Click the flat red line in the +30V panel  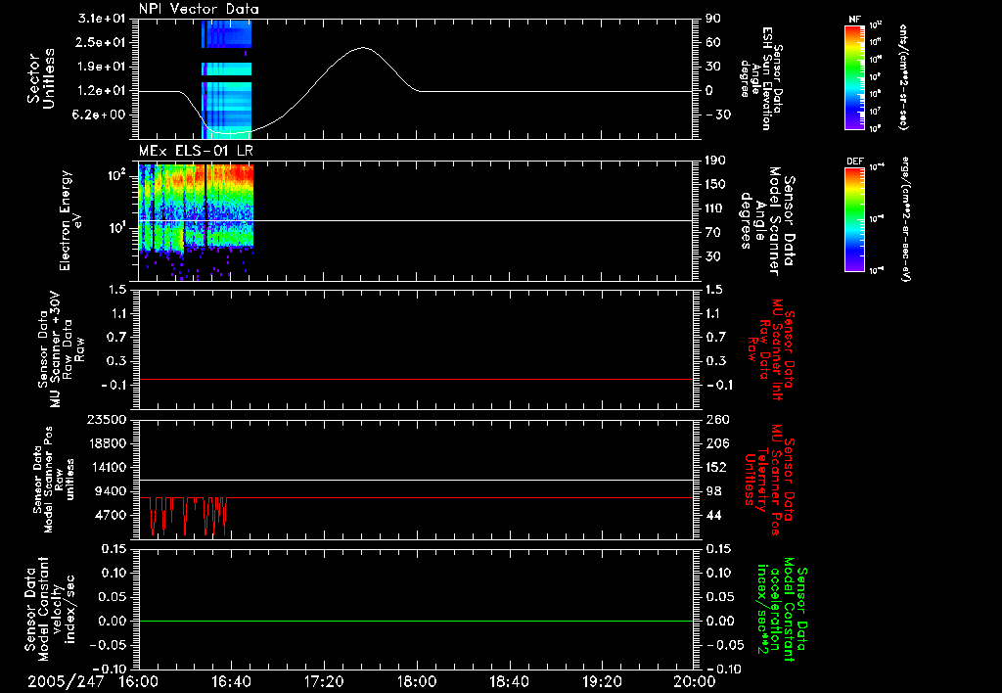pyautogui.click(x=415, y=379)
